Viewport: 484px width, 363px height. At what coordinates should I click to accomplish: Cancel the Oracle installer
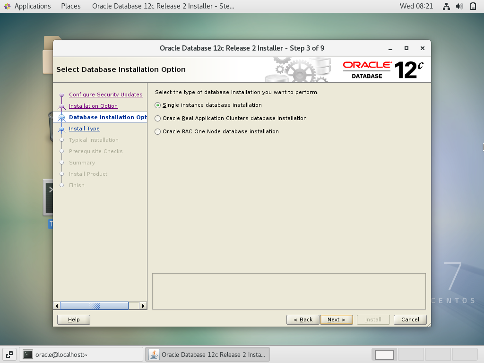point(410,320)
